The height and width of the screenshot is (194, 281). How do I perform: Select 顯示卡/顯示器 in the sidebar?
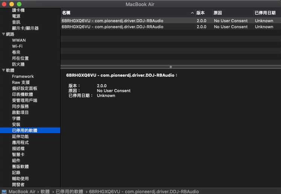pos(25,28)
